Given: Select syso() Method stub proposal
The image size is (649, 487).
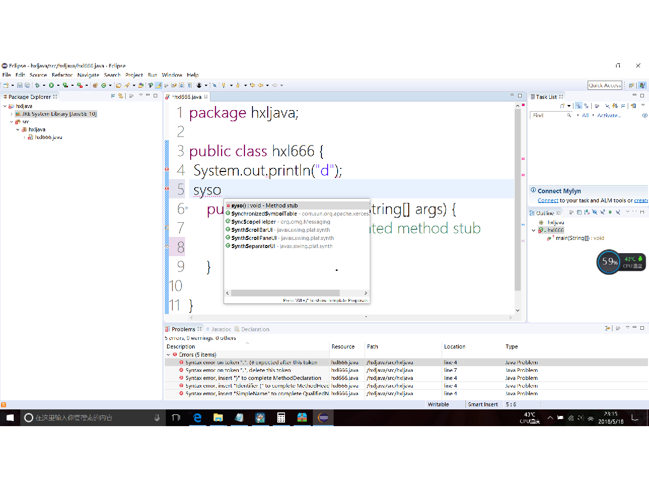Looking at the screenshot, I should [x=297, y=205].
